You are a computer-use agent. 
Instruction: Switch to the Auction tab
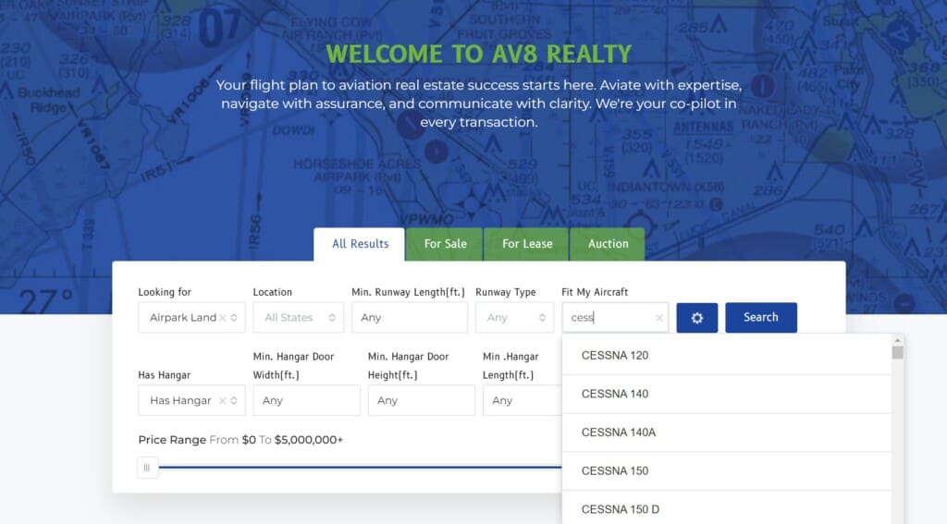tap(608, 244)
